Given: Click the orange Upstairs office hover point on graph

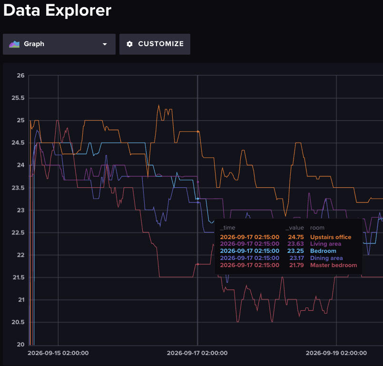Looking at the screenshot, I should coord(198,132).
